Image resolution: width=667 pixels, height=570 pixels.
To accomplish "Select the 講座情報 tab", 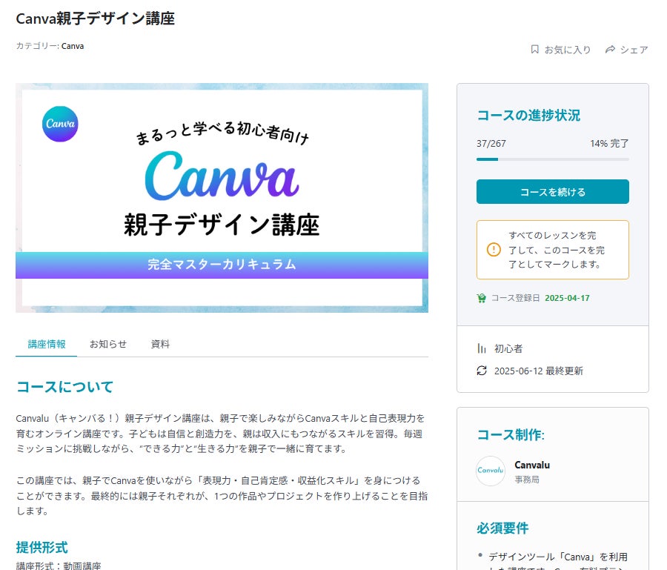I will click(x=47, y=344).
